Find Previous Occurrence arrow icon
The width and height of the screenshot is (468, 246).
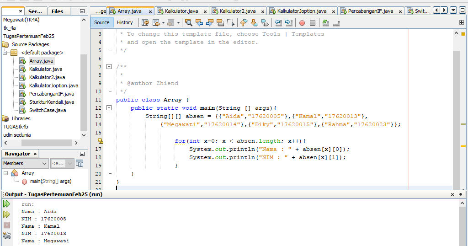point(199,23)
